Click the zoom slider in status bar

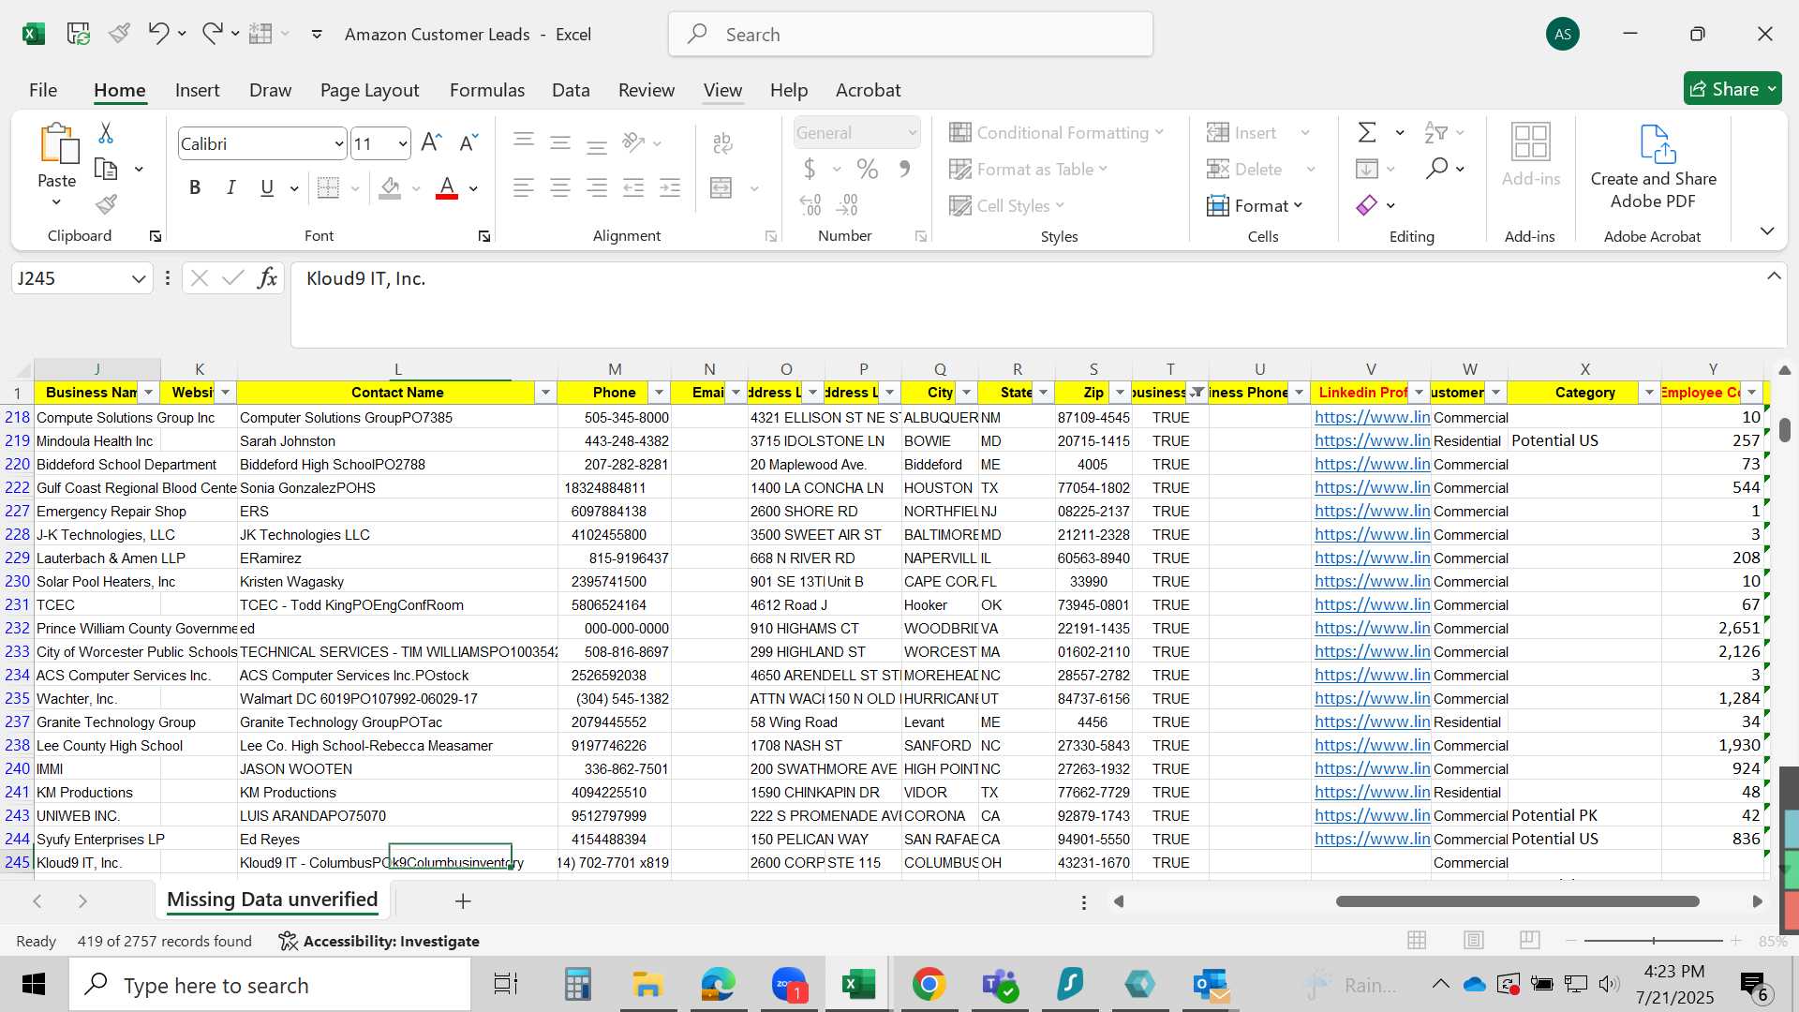[x=1654, y=941]
